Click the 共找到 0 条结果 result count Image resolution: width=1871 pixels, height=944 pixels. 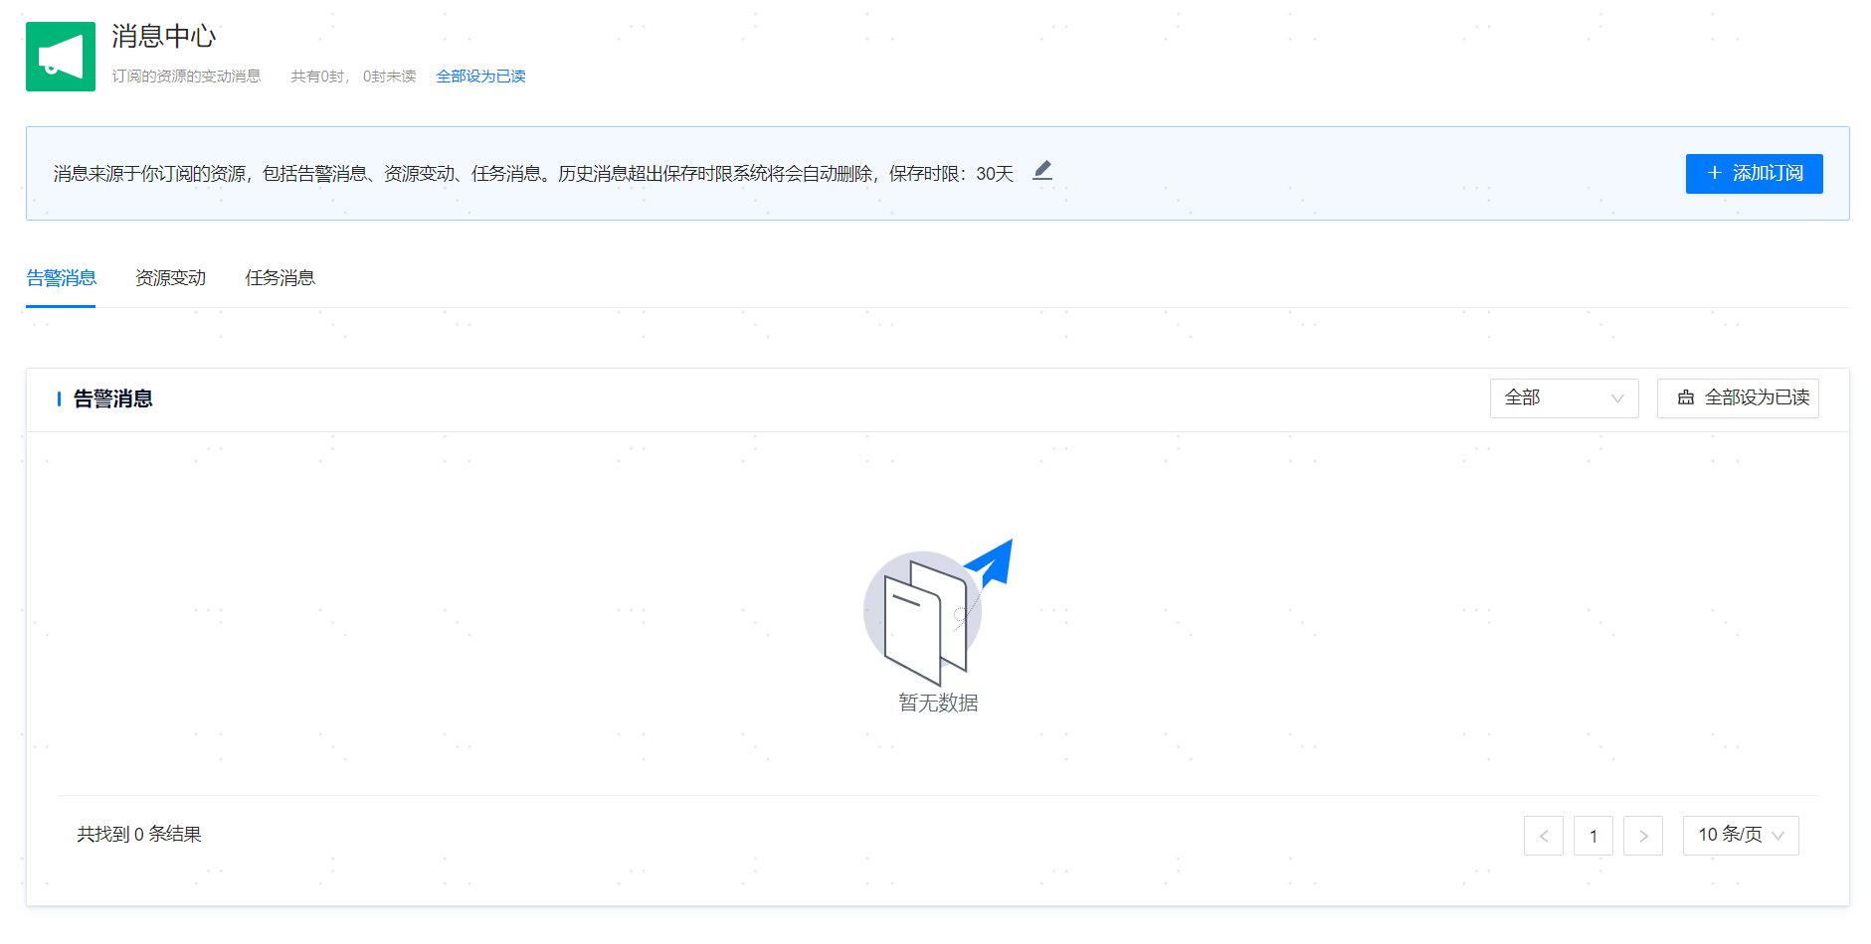pyautogui.click(x=139, y=835)
